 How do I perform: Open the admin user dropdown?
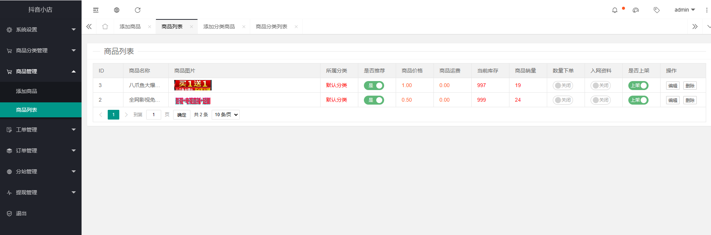(684, 10)
